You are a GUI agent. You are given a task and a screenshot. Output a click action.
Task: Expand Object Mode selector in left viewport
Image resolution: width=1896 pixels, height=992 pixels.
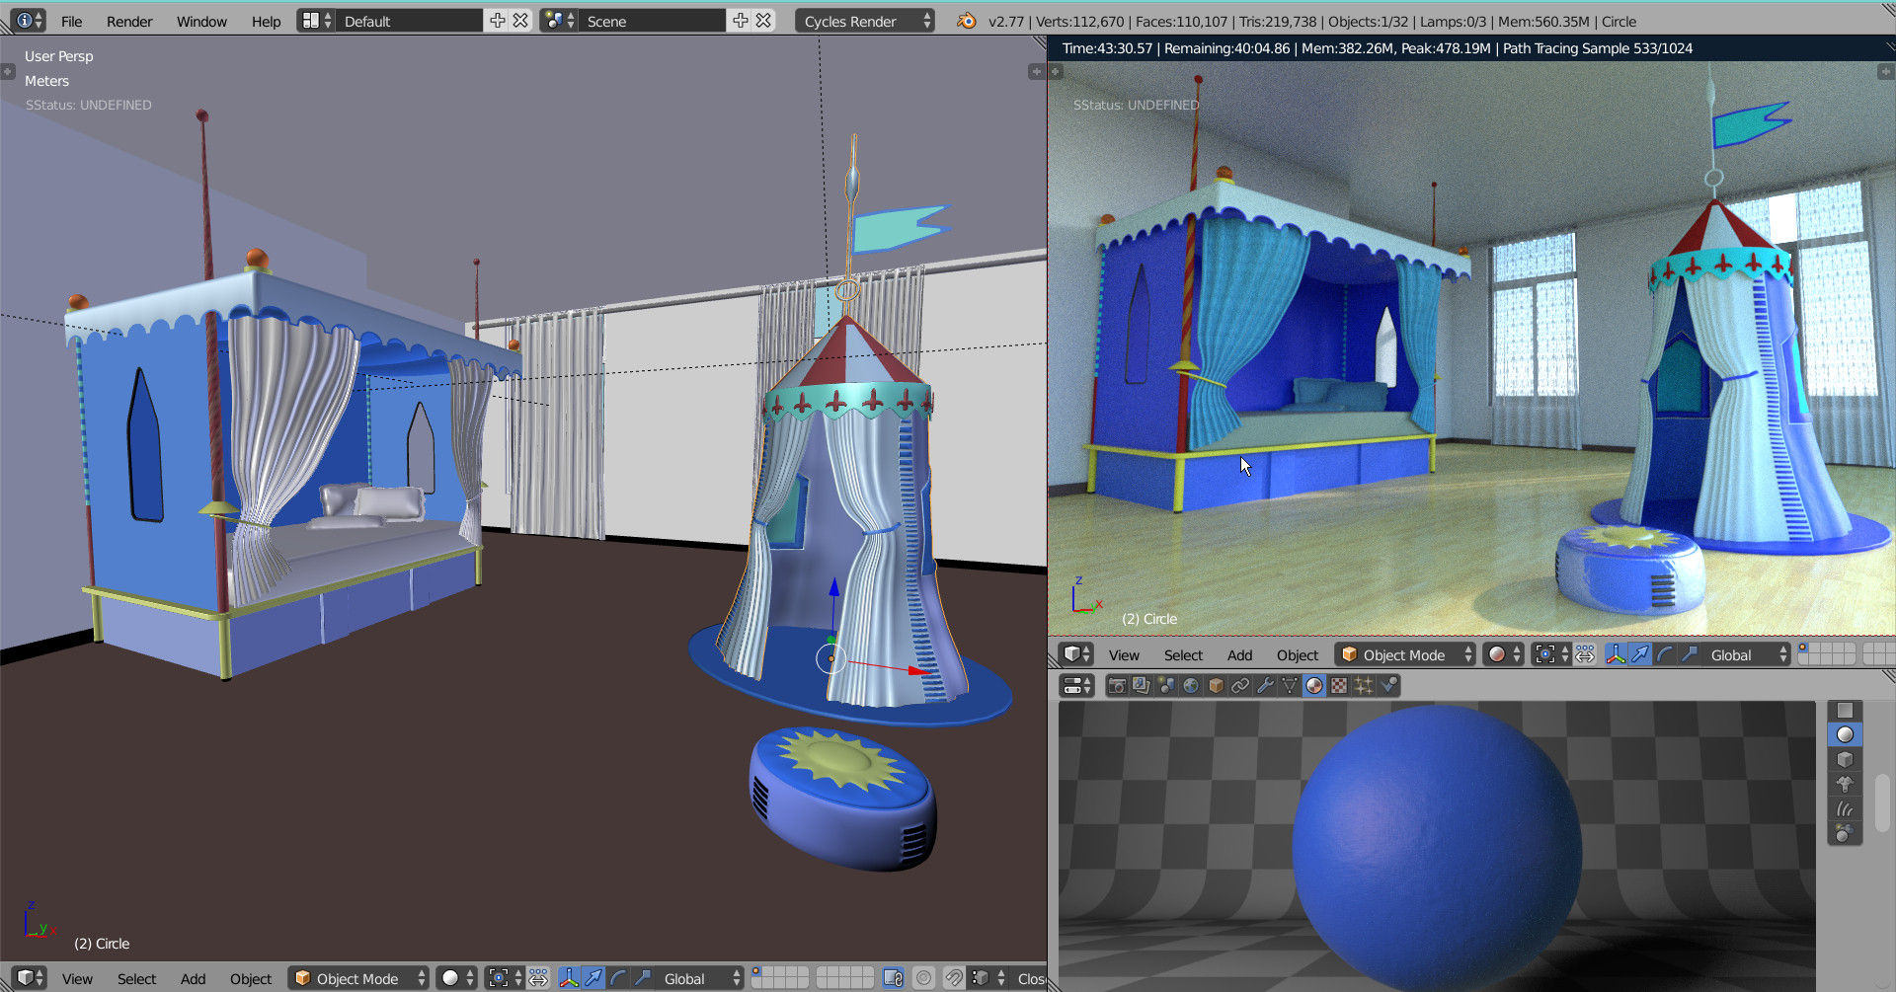[358, 978]
